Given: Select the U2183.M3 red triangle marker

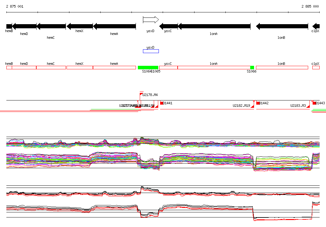Looking at the screenshot, I should pos(308,106).
